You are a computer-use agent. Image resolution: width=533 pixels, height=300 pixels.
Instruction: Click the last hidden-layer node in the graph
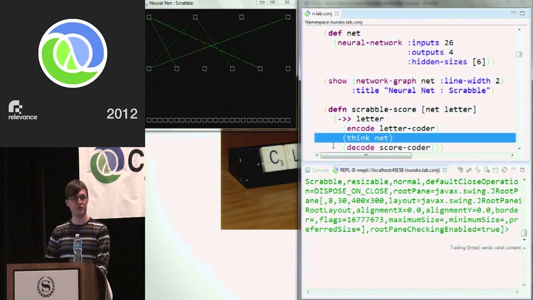pos(288,69)
